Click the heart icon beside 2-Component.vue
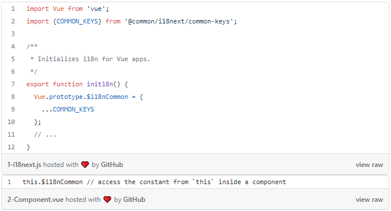The image size is (391, 211). 107,200
